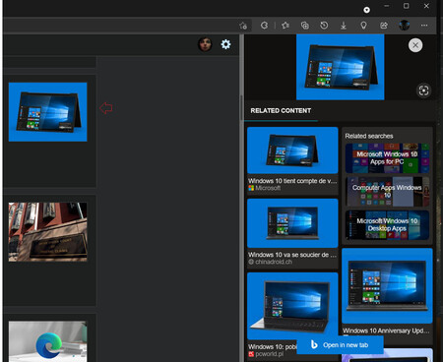
Task: Open 'Windows 10 tient compte de v...' result
Action: (292, 181)
